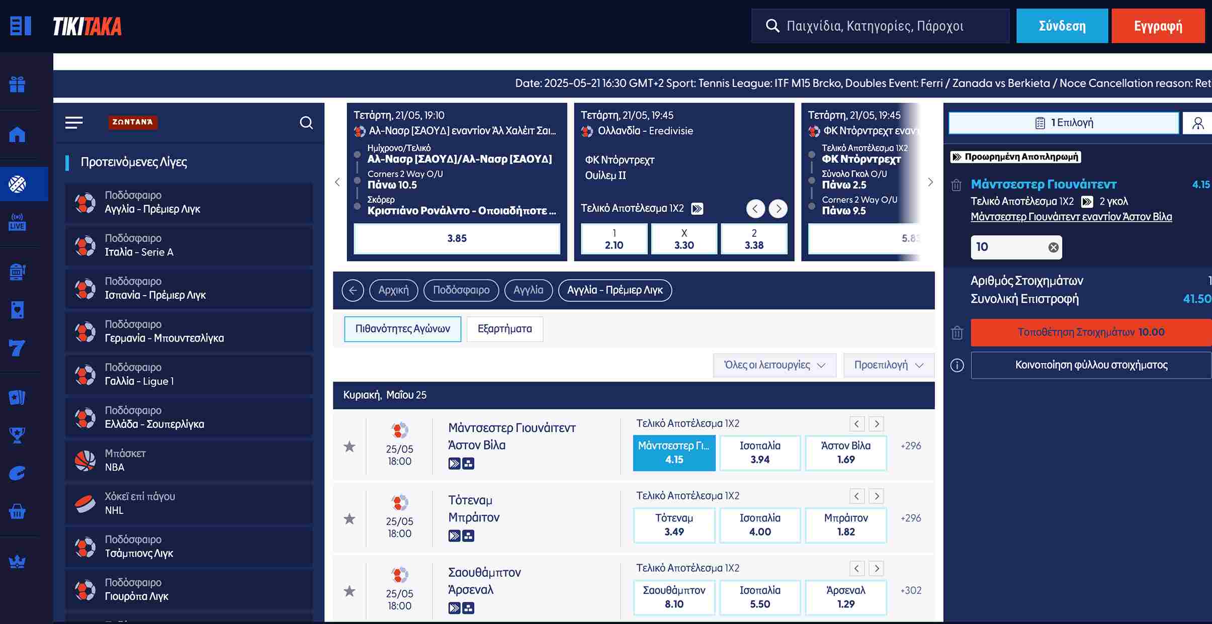This screenshot has height=624, width=1212.
Task: Next market arrow on Ολλανδία Eredivisie card
Action: tap(778, 209)
